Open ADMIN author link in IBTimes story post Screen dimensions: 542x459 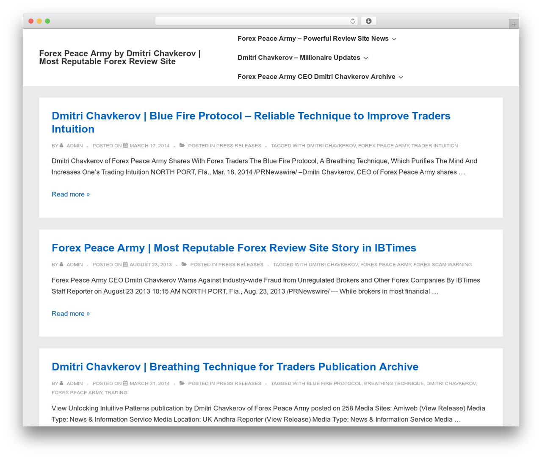tap(75, 265)
